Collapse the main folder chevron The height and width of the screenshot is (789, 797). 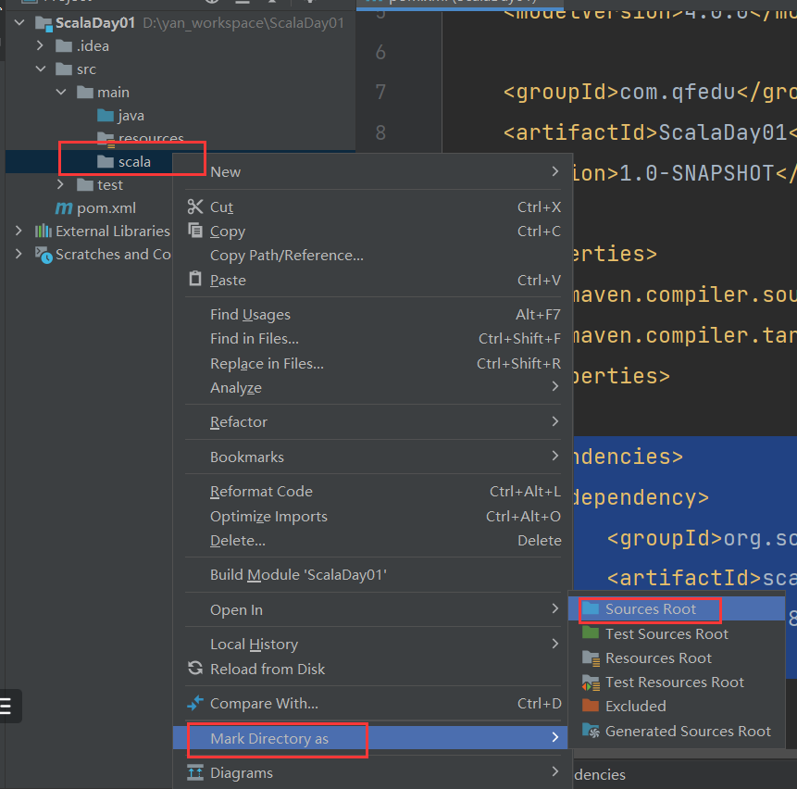61,92
